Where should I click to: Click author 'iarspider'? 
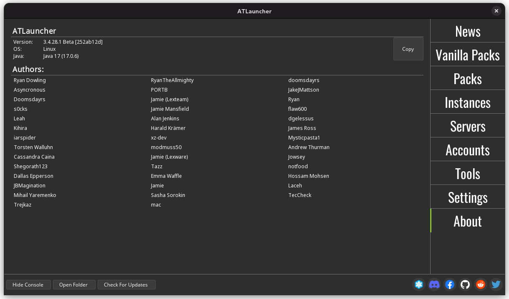[25, 138]
